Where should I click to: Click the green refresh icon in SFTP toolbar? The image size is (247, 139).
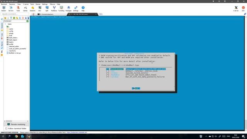pyautogui.click(x=14, y=18)
